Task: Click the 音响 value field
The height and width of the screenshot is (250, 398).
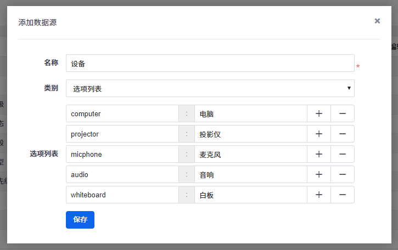Action: (x=250, y=174)
